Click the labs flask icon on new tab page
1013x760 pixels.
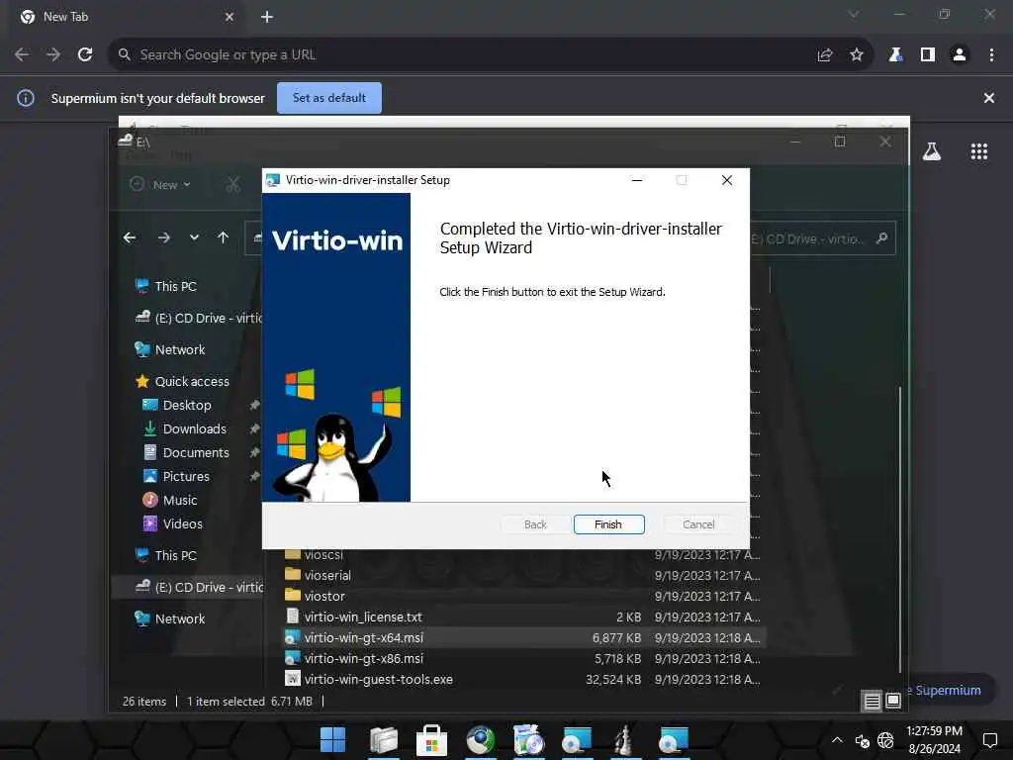pos(931,151)
